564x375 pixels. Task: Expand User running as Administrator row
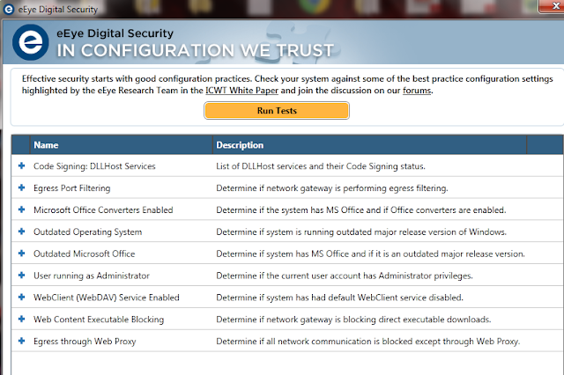pyautogui.click(x=21, y=276)
